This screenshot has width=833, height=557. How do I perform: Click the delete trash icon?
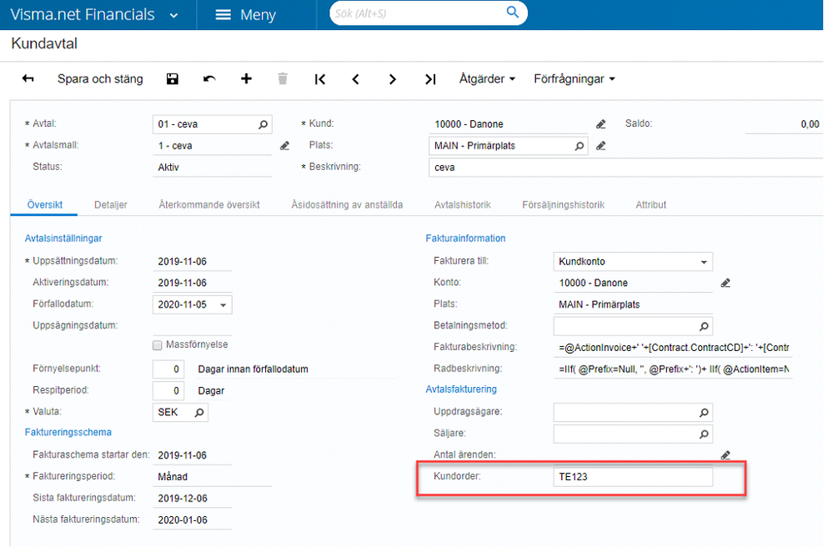click(x=283, y=78)
